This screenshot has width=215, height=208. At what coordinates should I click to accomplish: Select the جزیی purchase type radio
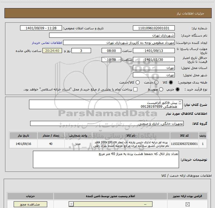[x=178, y=89]
